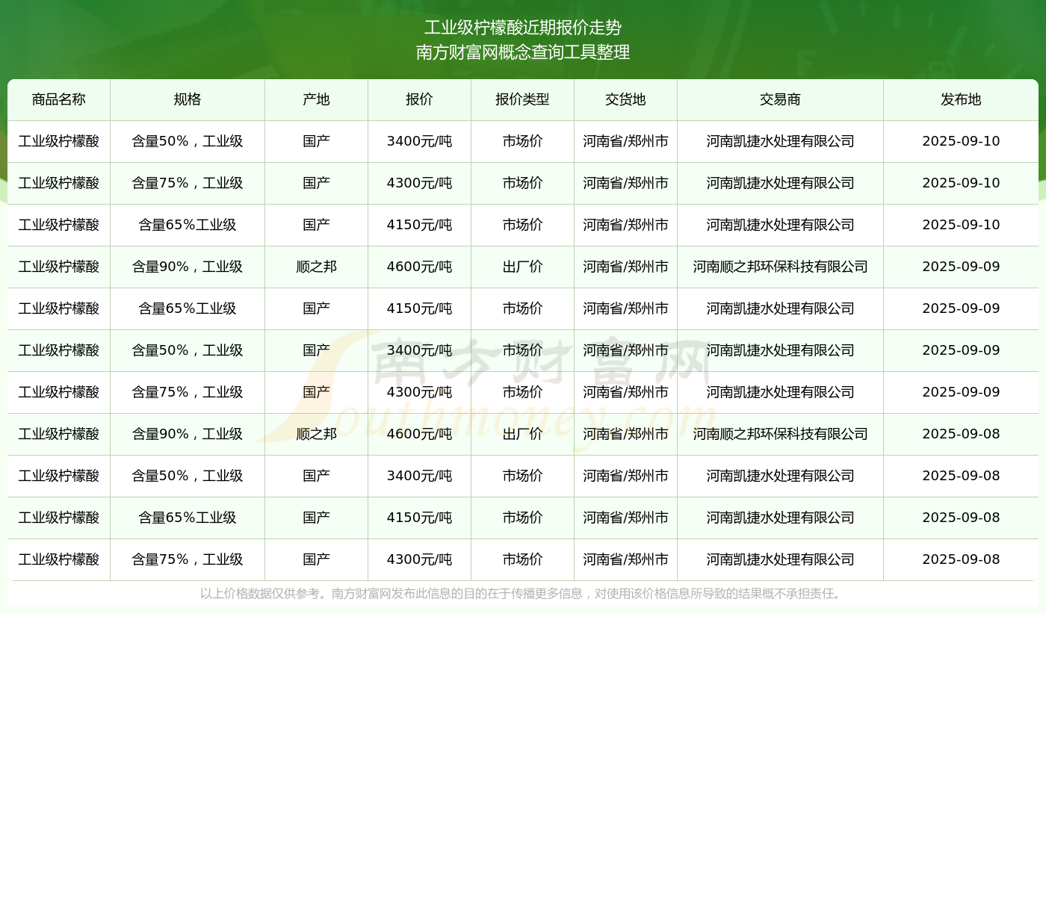Select the 发布地 column header
Image resolution: width=1046 pixels, height=900 pixels.
(961, 99)
